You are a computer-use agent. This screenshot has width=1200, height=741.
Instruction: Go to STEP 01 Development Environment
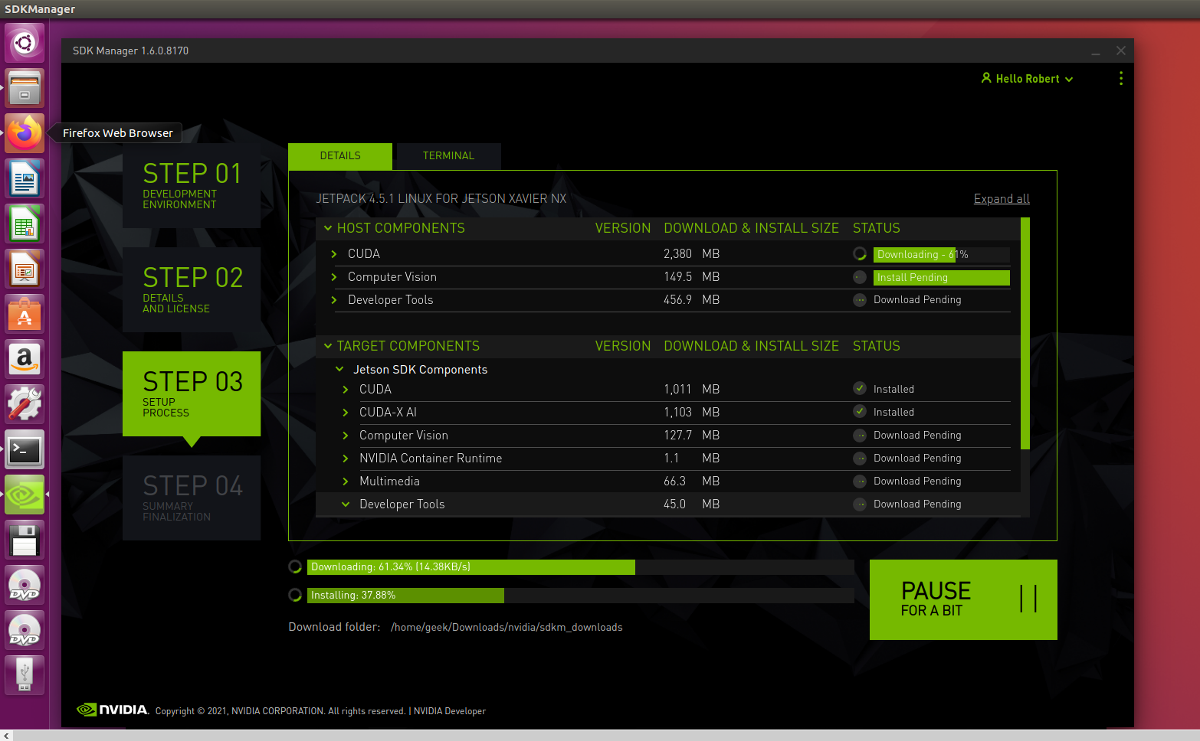[192, 185]
